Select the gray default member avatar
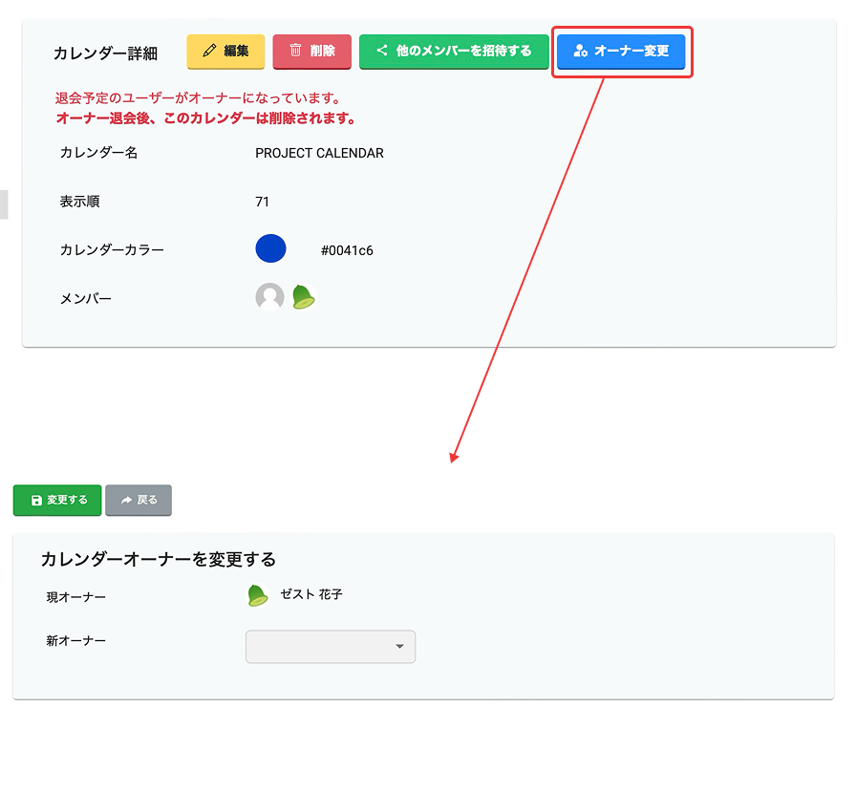Viewport: 856px width, 793px height. click(x=269, y=297)
